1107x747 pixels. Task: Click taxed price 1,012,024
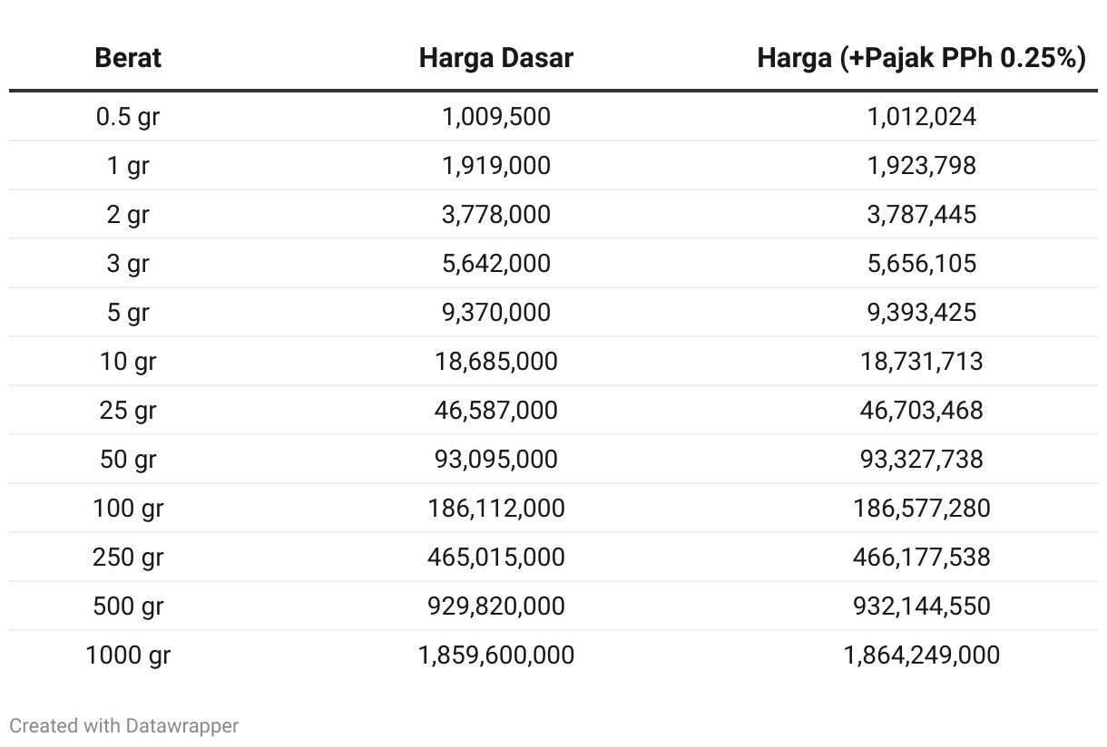pyautogui.click(x=922, y=117)
